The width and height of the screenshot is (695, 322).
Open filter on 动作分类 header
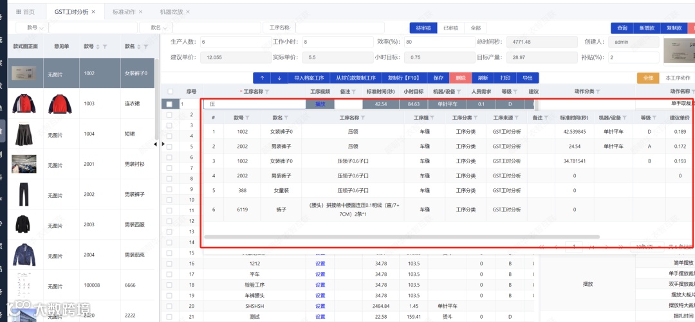pos(598,92)
